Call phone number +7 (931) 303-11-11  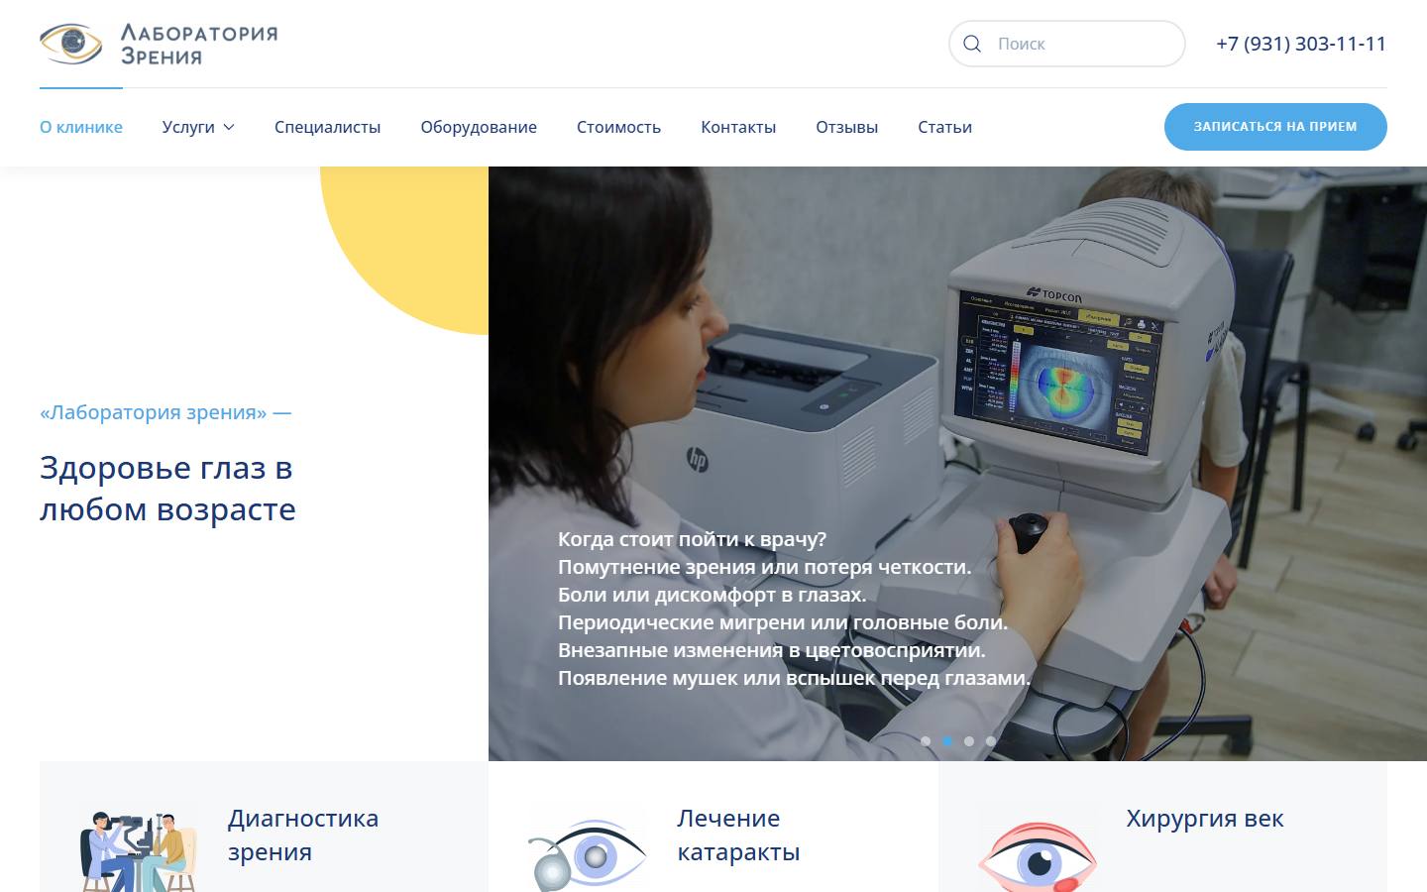pos(1301,44)
